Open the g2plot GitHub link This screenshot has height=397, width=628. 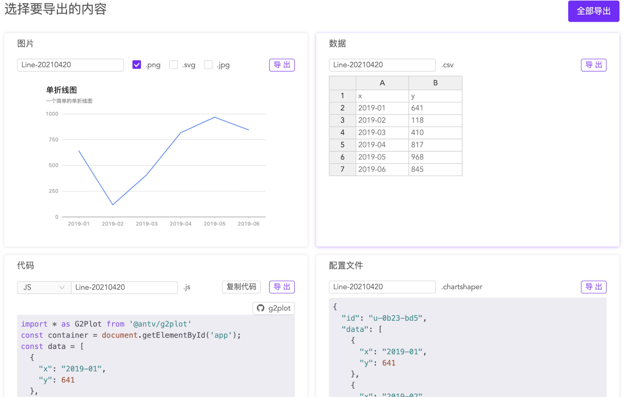273,308
